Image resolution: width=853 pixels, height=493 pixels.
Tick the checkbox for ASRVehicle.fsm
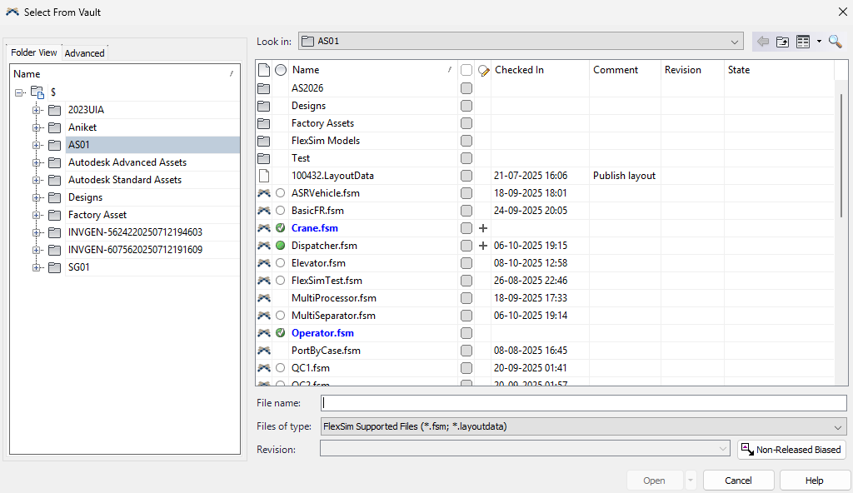[466, 193]
